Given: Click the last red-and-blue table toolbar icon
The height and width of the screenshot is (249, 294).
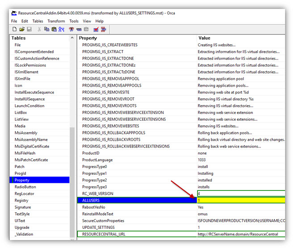Looking at the screenshot, I should coord(104,29).
